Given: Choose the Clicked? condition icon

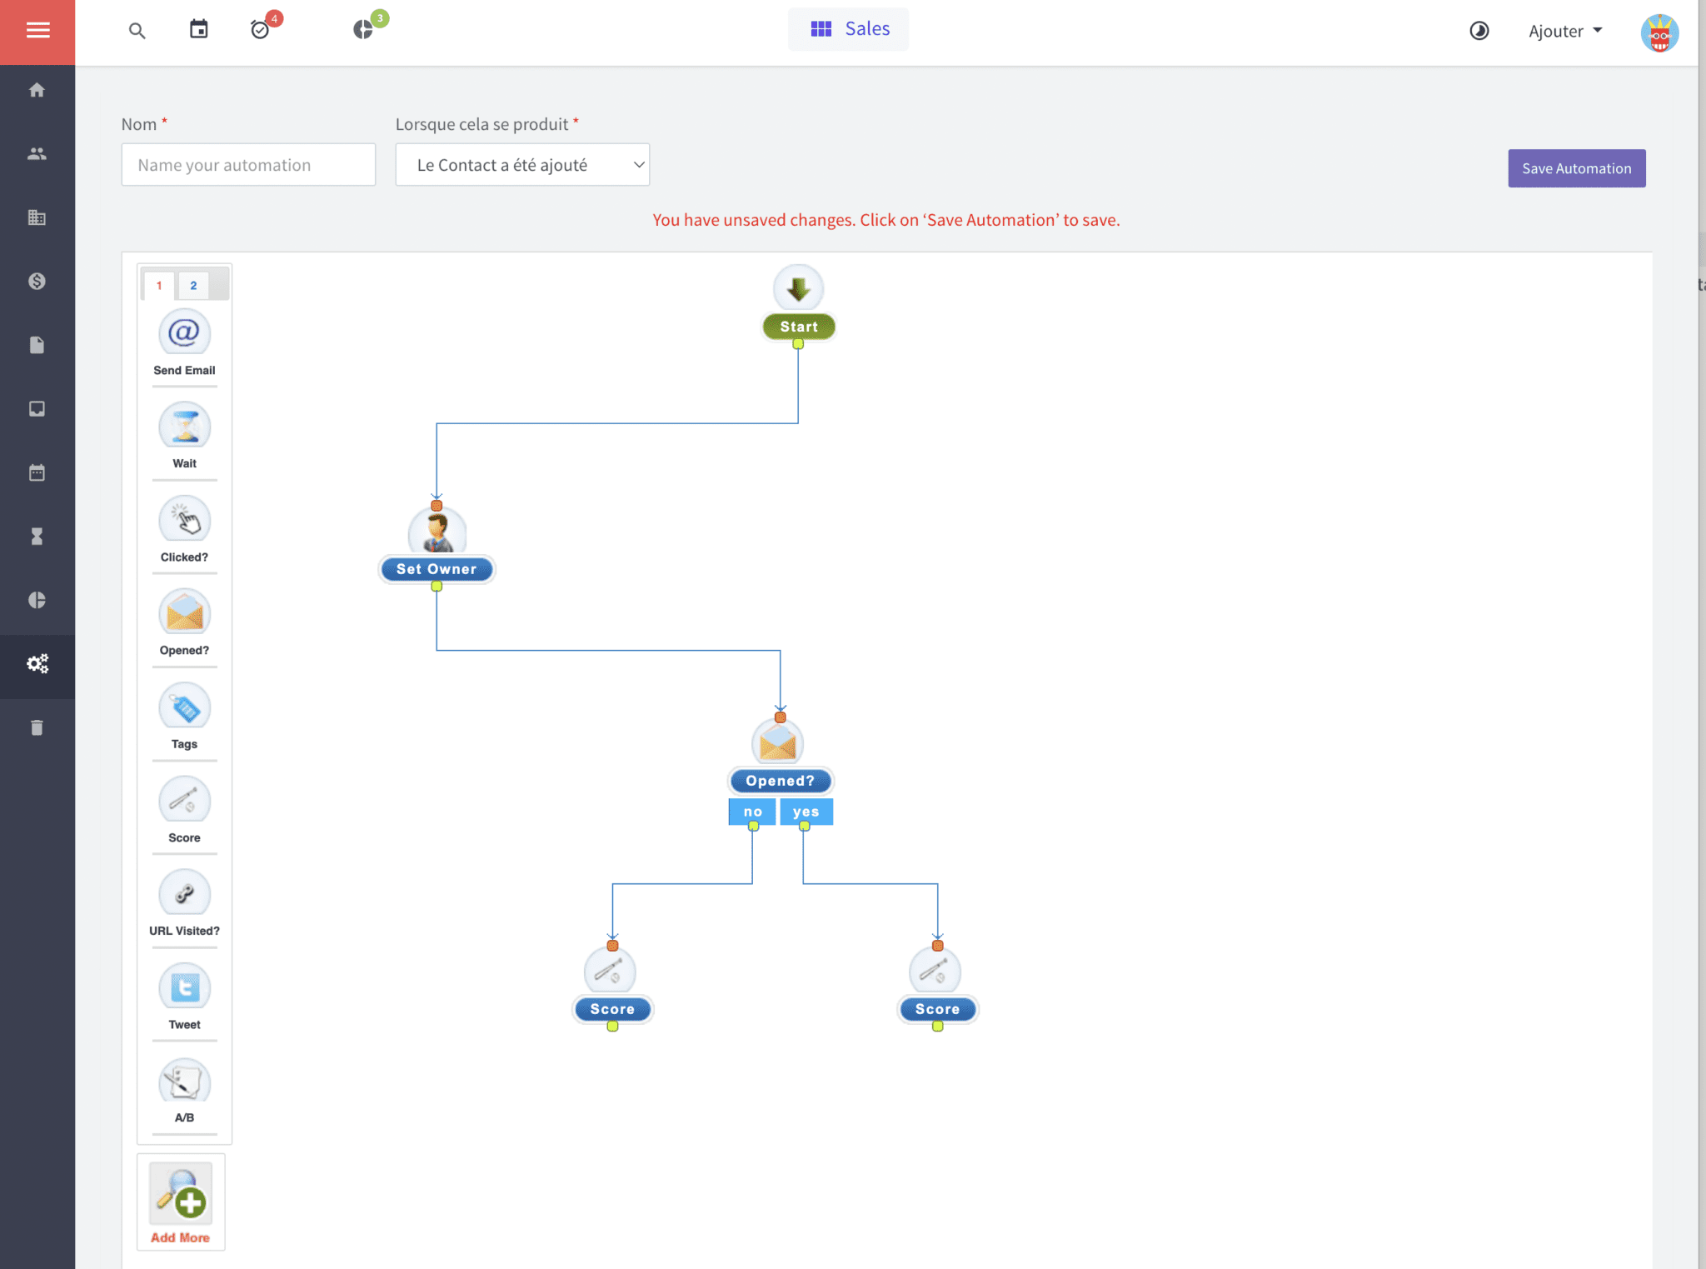Looking at the screenshot, I should pyautogui.click(x=183, y=519).
